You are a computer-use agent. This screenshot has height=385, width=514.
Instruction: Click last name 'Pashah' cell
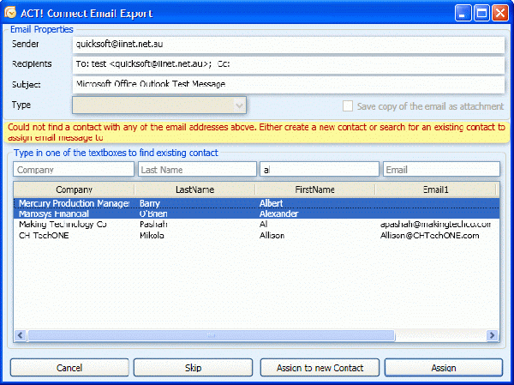point(153,225)
